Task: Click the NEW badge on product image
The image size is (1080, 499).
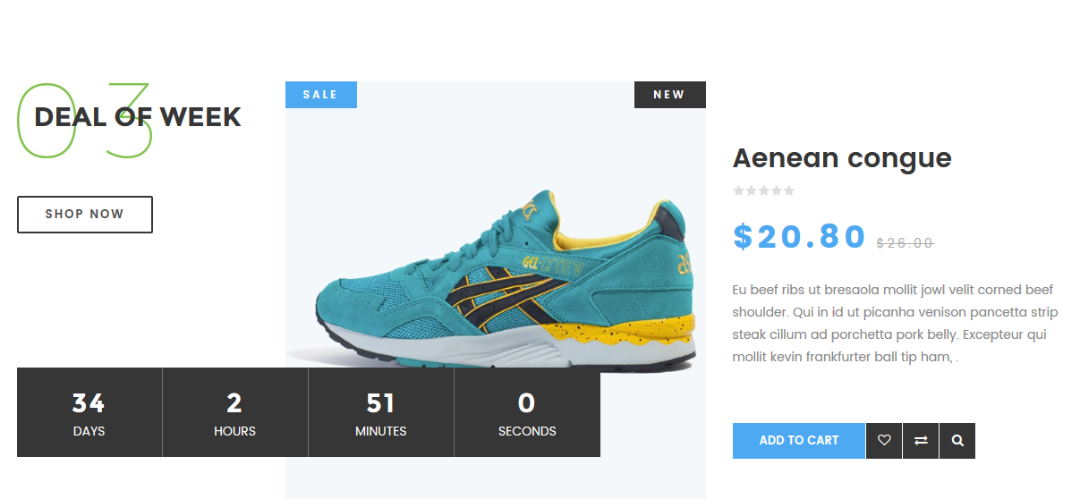Action: coord(670,95)
